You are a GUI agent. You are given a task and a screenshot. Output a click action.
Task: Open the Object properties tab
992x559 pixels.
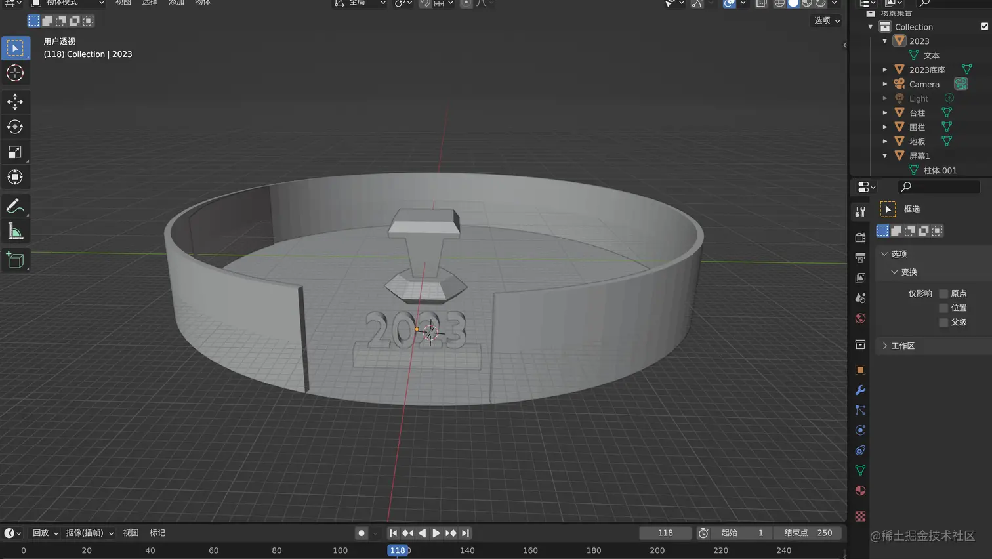click(x=860, y=370)
